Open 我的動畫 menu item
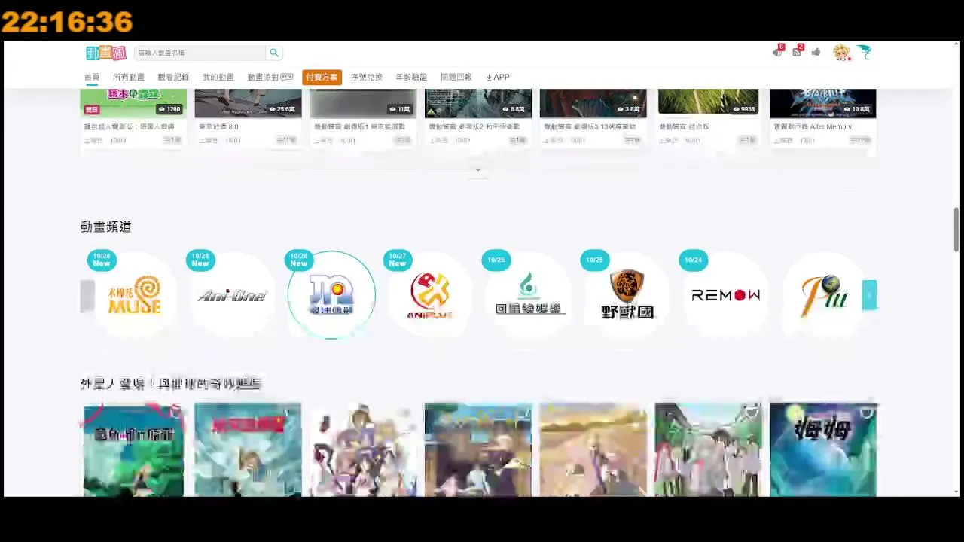Viewport: 964px width, 542px height. pos(218,77)
